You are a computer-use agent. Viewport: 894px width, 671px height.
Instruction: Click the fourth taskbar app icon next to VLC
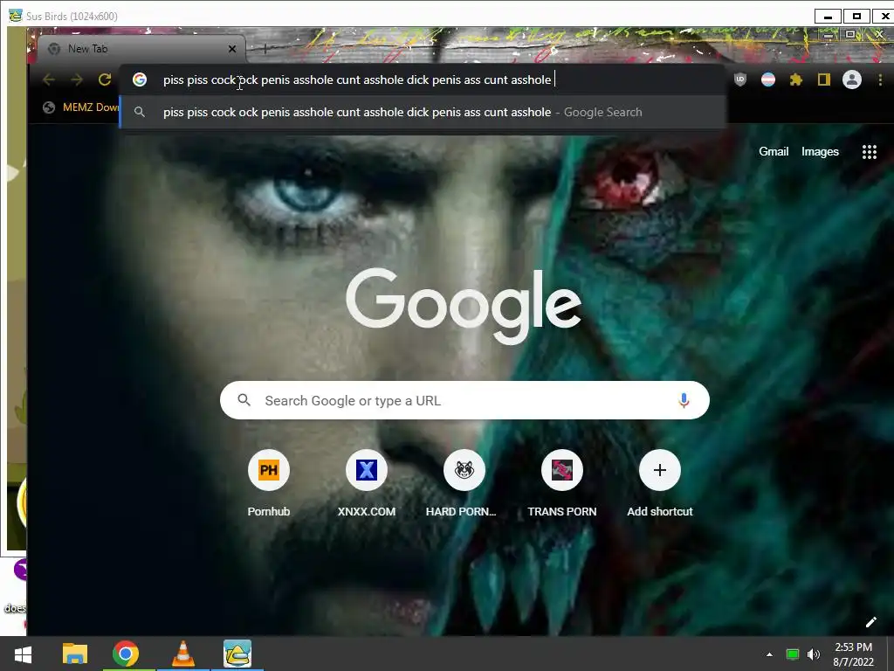(237, 654)
